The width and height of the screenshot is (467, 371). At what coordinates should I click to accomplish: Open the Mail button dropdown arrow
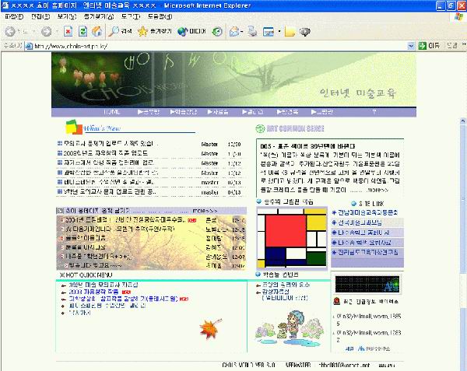(x=242, y=31)
